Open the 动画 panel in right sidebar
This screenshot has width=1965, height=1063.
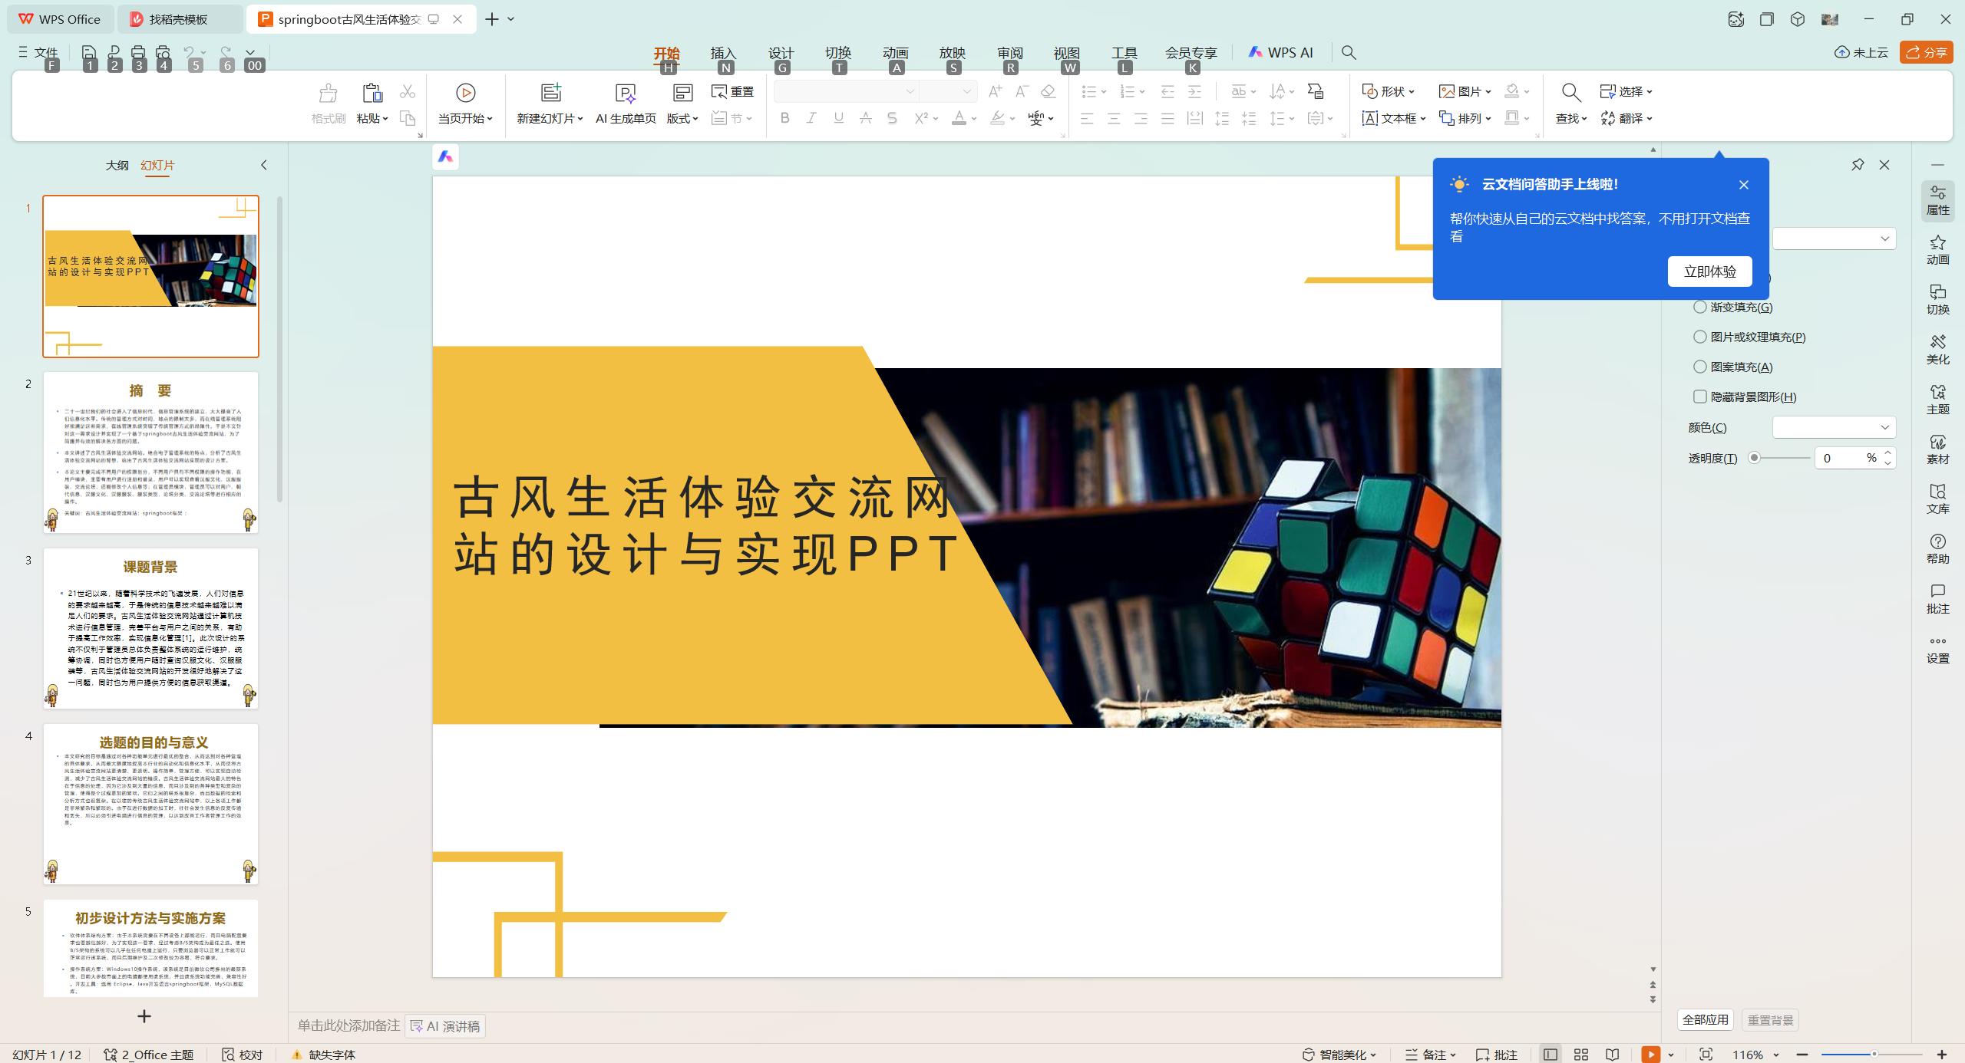point(1937,250)
